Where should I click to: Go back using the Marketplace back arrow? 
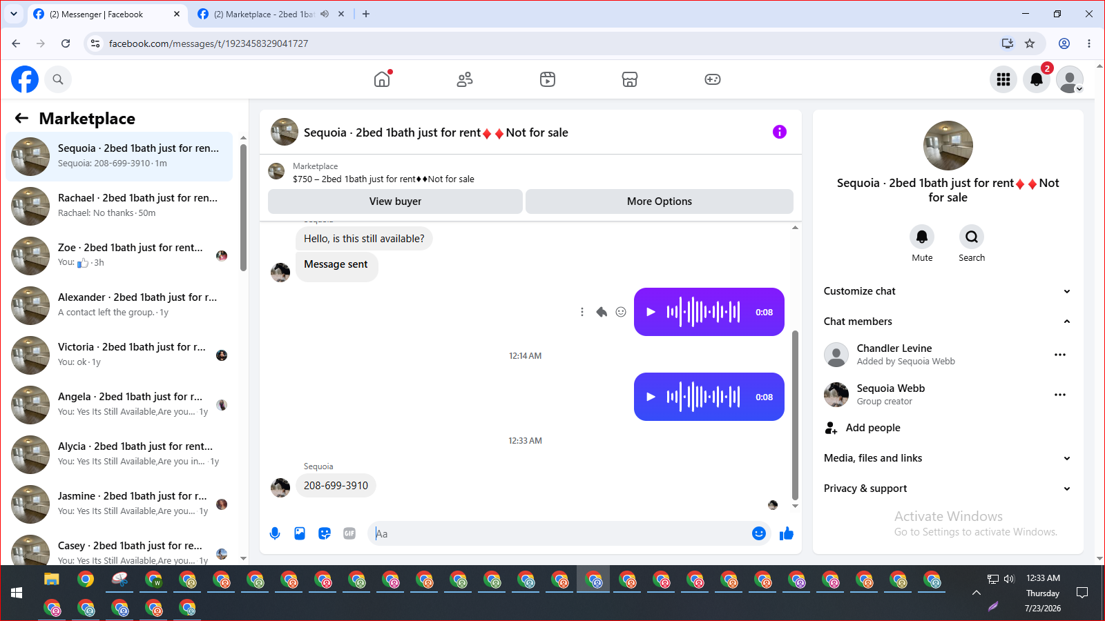[x=21, y=118]
